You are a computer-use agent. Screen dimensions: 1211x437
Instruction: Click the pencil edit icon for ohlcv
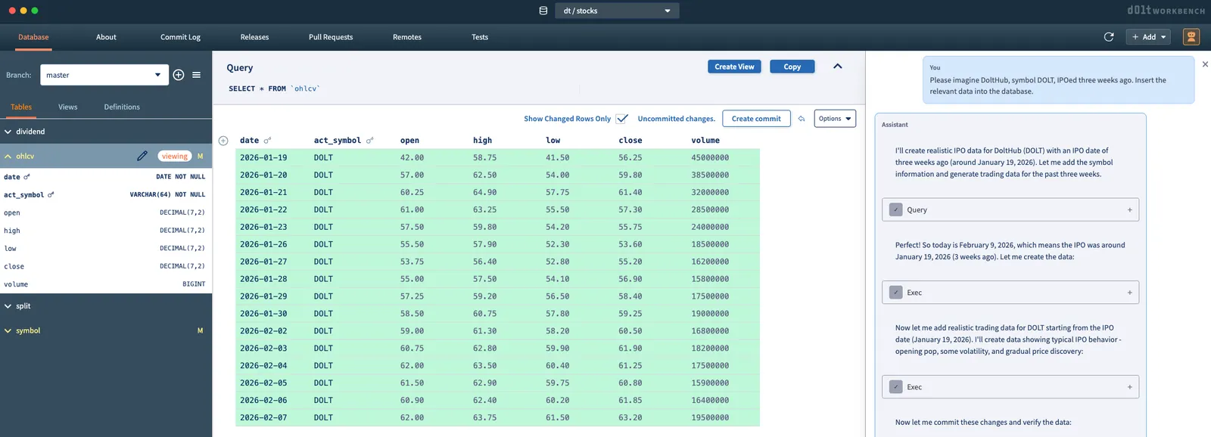142,156
